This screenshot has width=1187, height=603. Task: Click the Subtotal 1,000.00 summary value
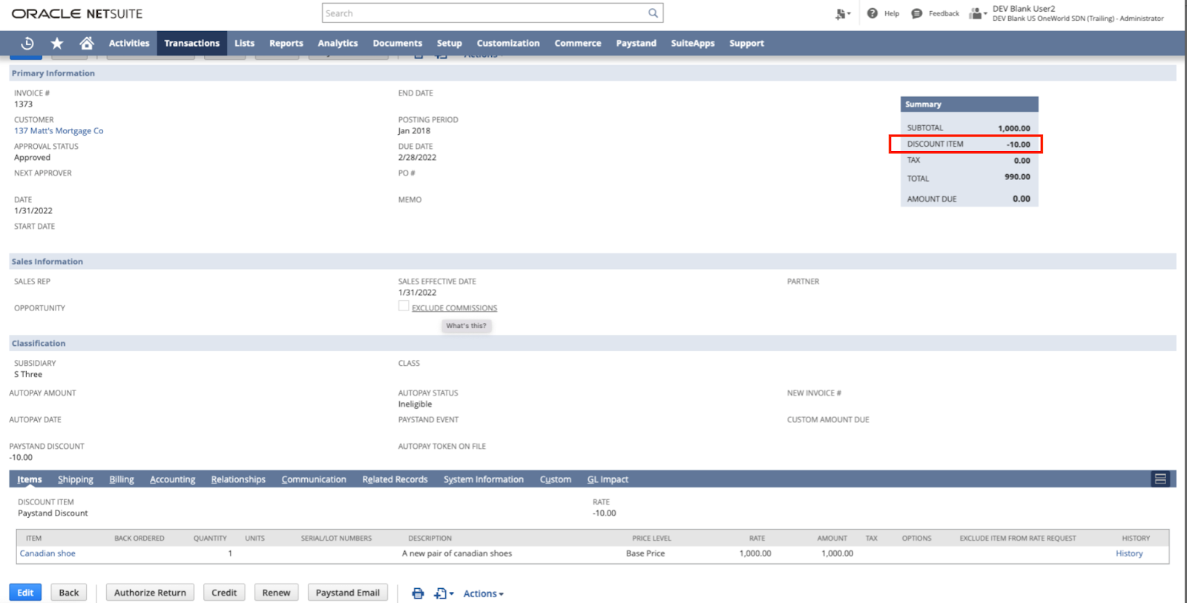[x=1013, y=128]
